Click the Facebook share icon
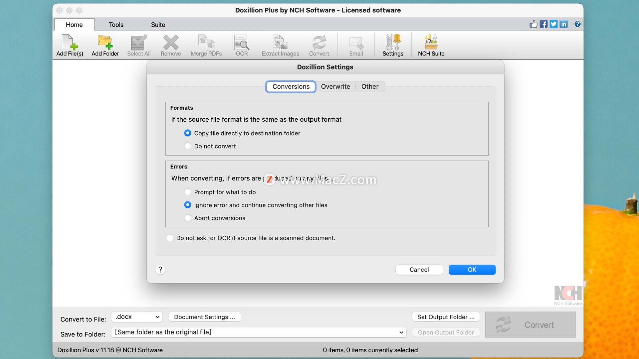This screenshot has width=639, height=359. pyautogui.click(x=543, y=24)
